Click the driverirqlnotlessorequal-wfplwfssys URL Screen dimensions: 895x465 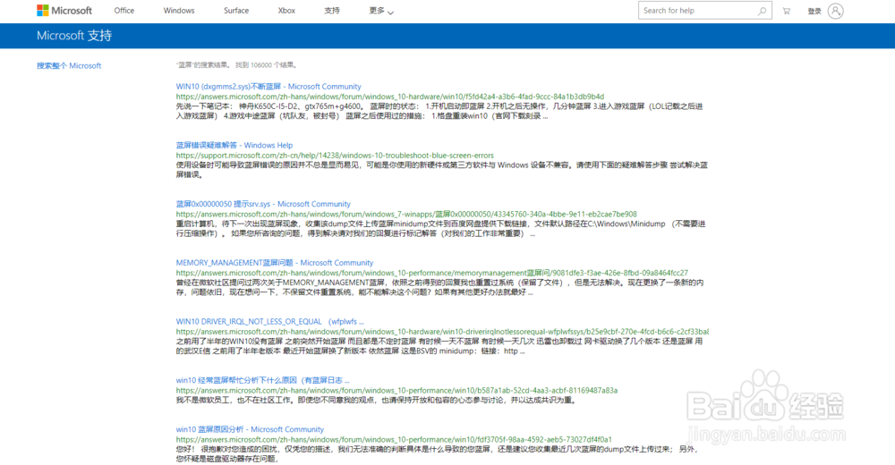click(x=442, y=332)
